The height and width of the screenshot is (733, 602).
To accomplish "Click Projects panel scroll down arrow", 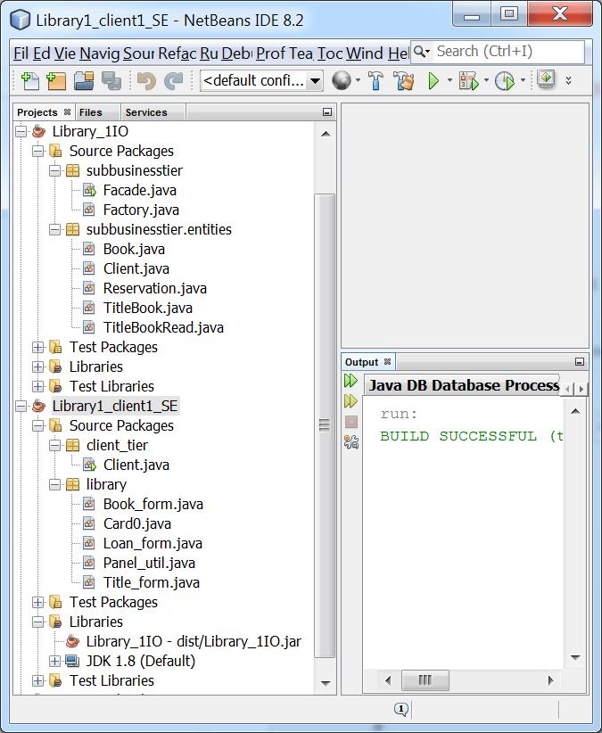I will pyautogui.click(x=326, y=684).
